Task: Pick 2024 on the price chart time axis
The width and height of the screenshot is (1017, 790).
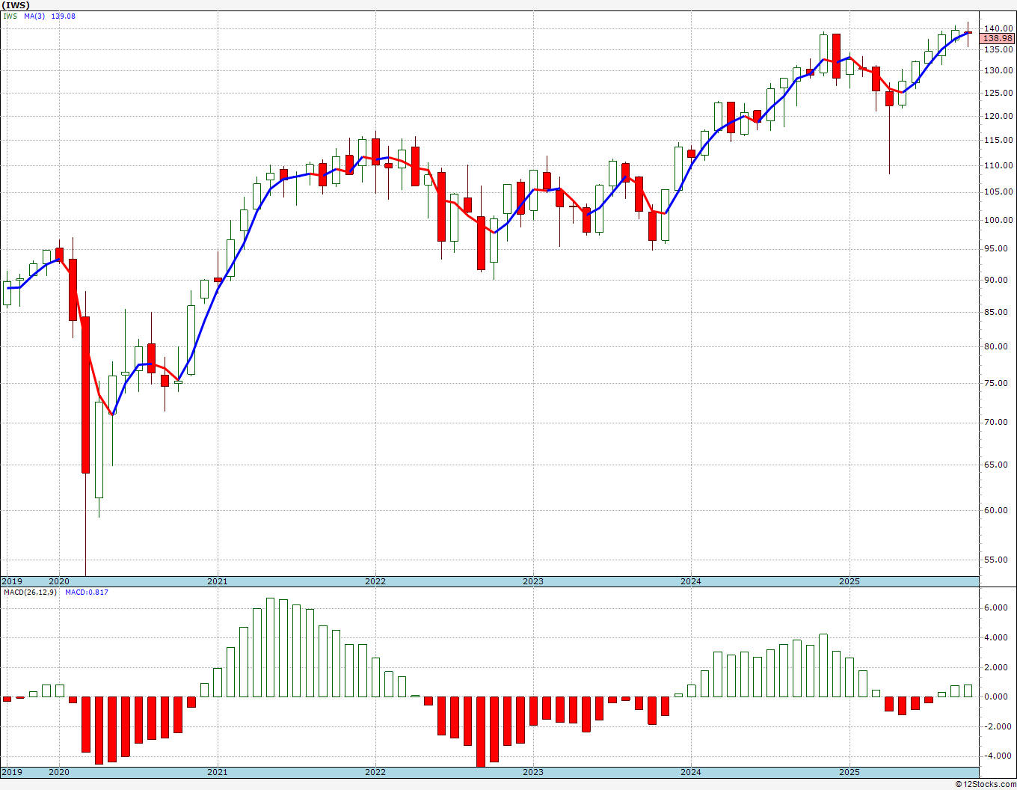Action: coord(691,581)
